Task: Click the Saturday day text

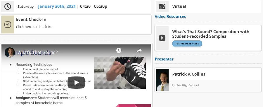Action: [x=25, y=7]
